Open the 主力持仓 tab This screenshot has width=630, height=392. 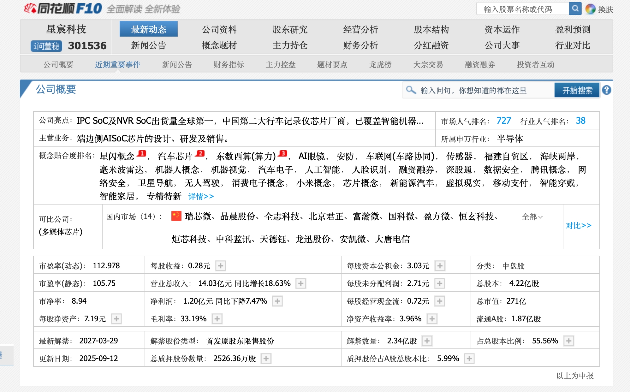click(x=290, y=45)
